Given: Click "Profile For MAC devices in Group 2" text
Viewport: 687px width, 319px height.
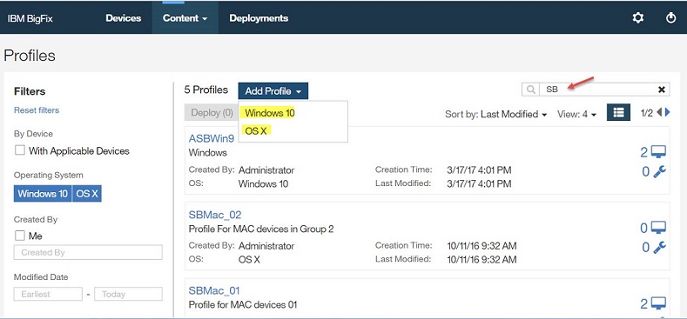Looking at the screenshot, I should click(x=261, y=229).
